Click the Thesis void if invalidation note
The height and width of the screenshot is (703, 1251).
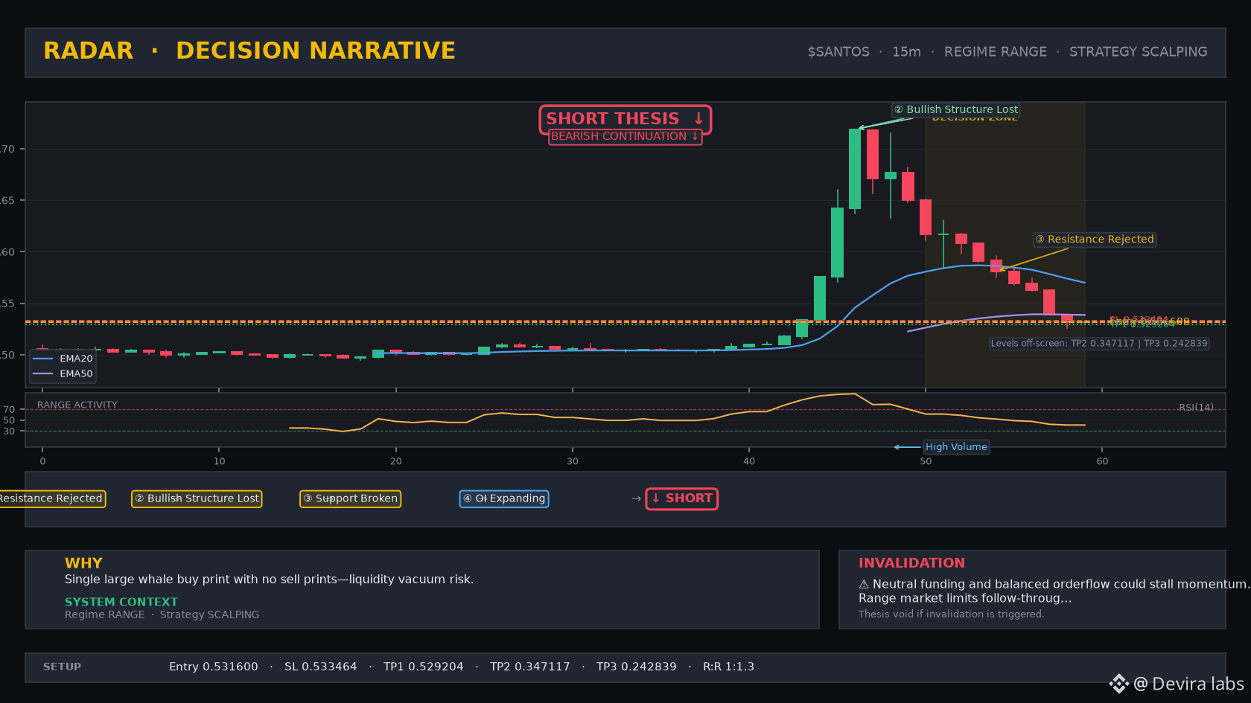(951, 614)
